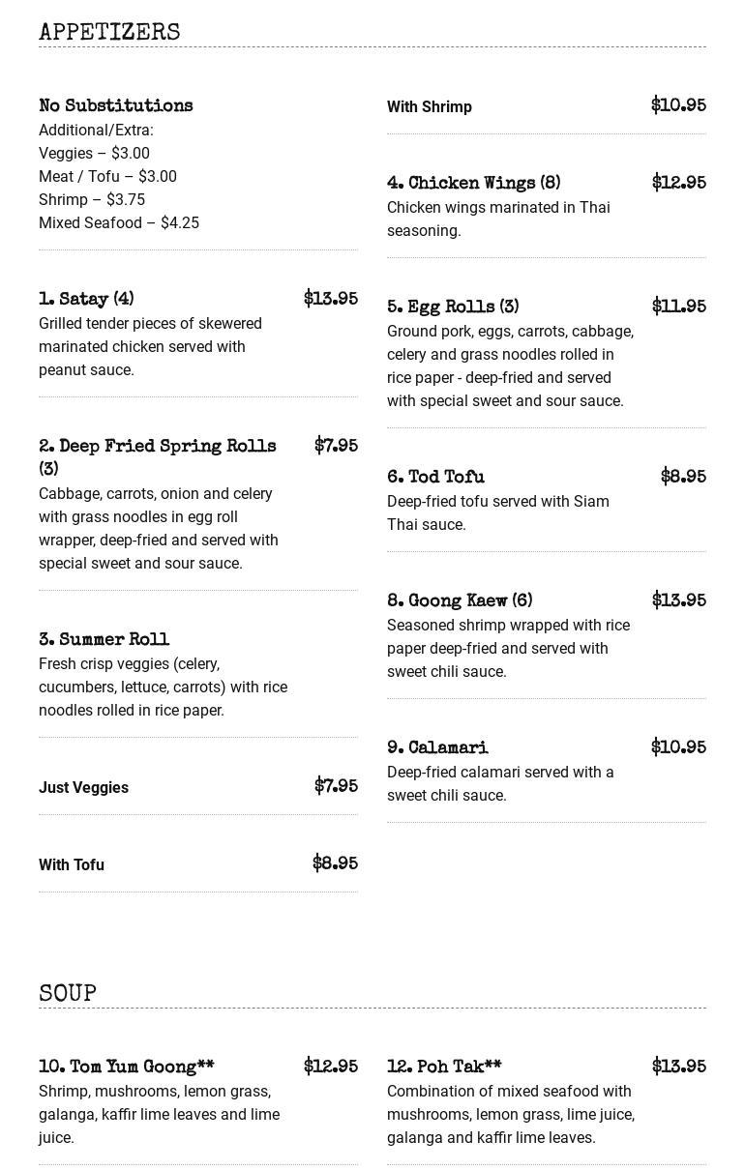Click the Tom Yum Goong title

point(126,1068)
